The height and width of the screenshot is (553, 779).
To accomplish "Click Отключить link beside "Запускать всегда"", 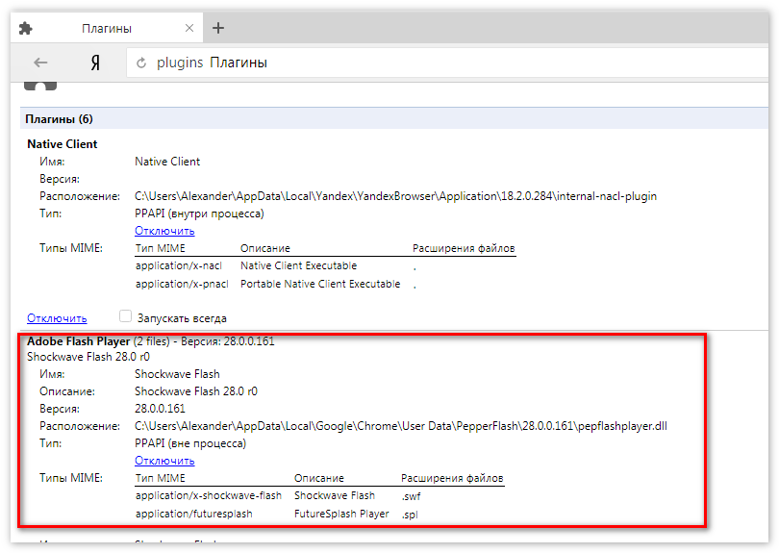I will point(57,317).
